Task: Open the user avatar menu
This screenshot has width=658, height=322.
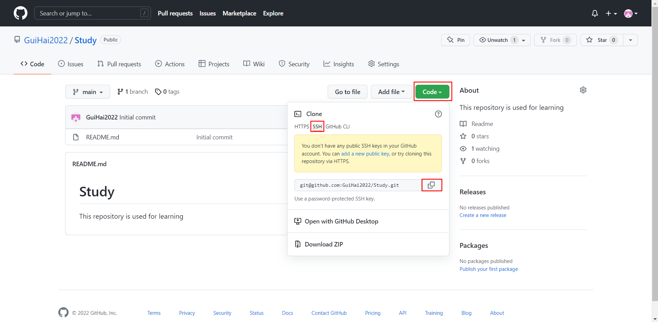Action: tap(631, 13)
